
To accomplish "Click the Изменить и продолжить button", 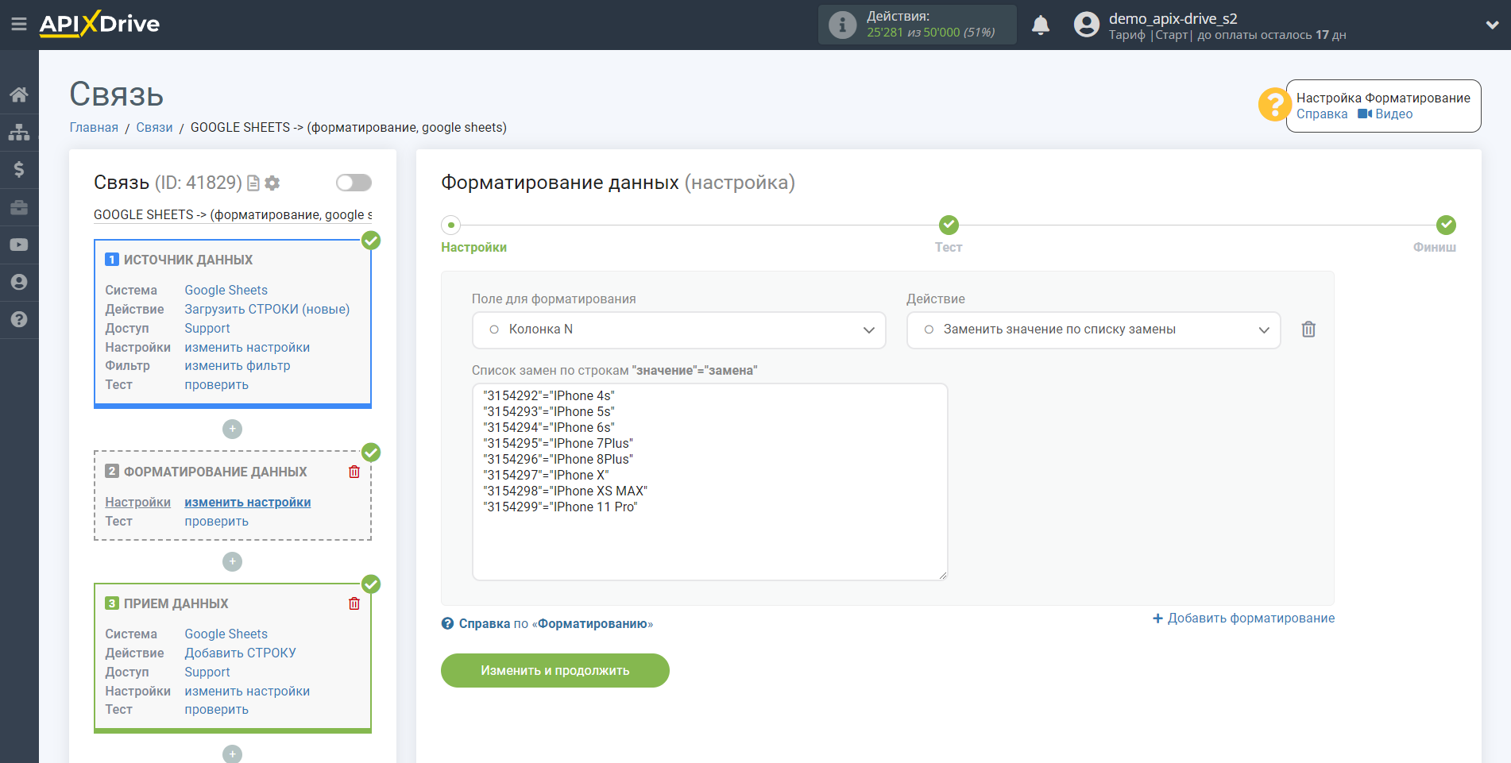I will tap(555, 671).
